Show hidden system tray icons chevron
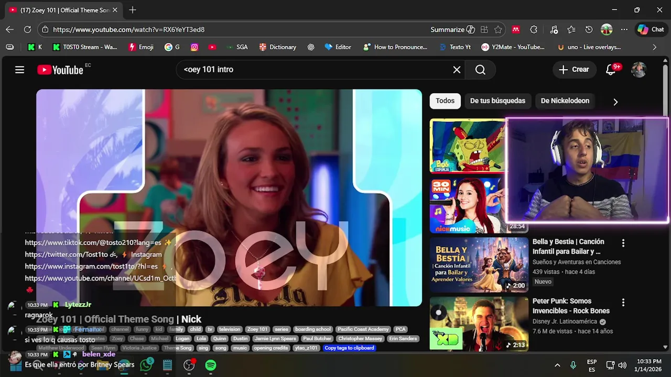This screenshot has width=671, height=377. click(x=557, y=365)
